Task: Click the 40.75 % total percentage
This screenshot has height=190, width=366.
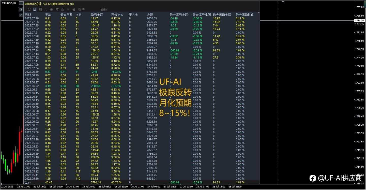Action: (116, 182)
